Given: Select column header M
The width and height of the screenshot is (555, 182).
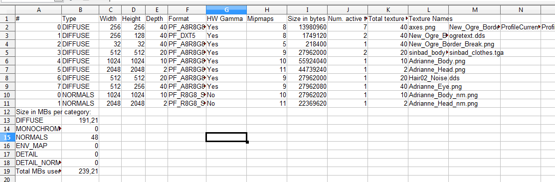Looking at the screenshot, I should coord(474,10).
